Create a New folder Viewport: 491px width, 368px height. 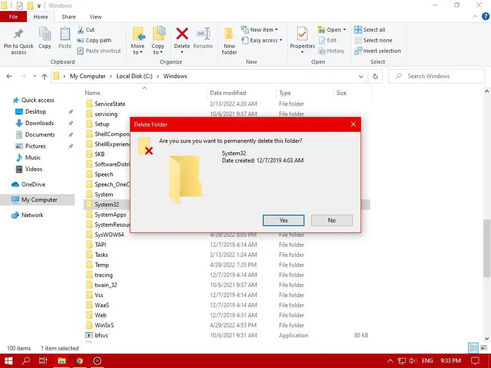coord(229,41)
